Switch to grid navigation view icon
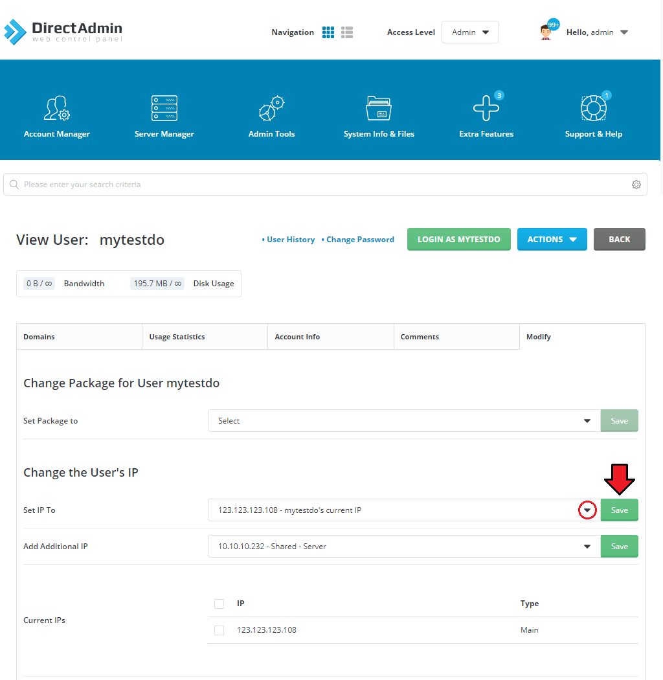The width and height of the screenshot is (663, 680). pyautogui.click(x=328, y=32)
